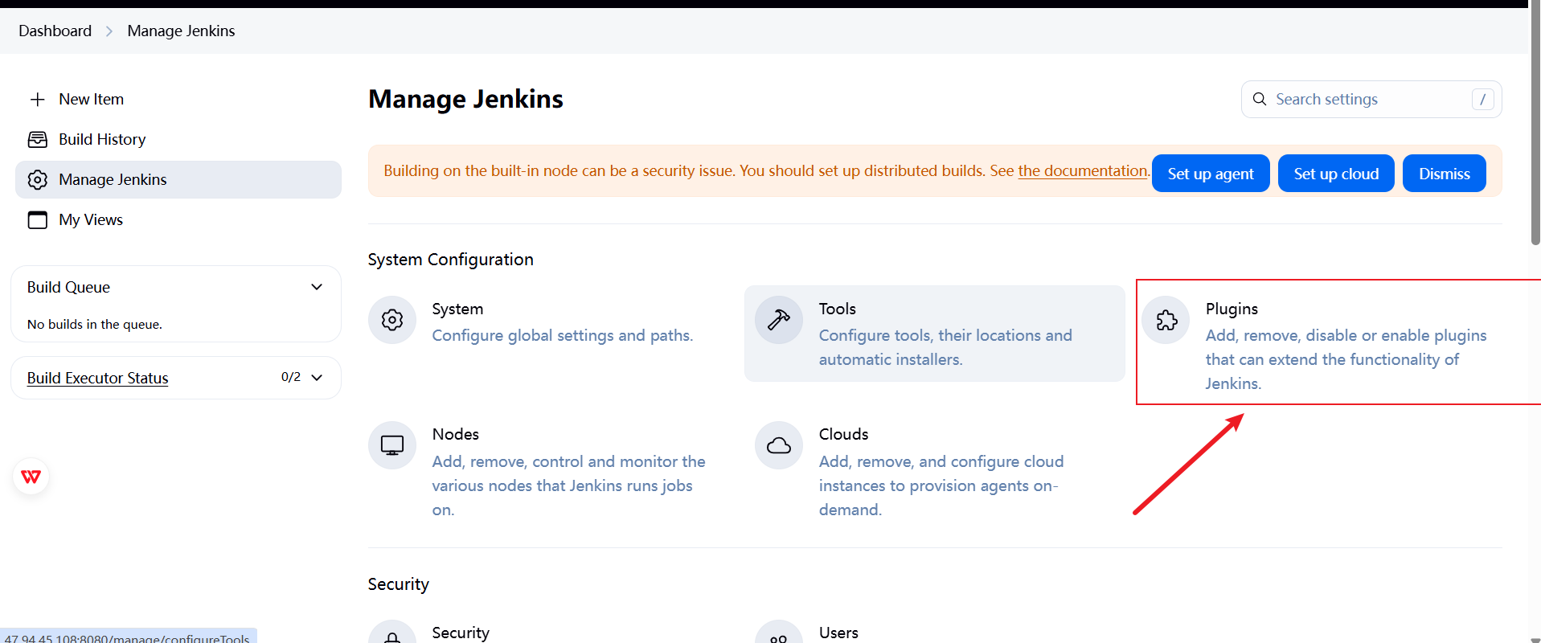
Task: Click the Clouds description text
Action: (941, 485)
